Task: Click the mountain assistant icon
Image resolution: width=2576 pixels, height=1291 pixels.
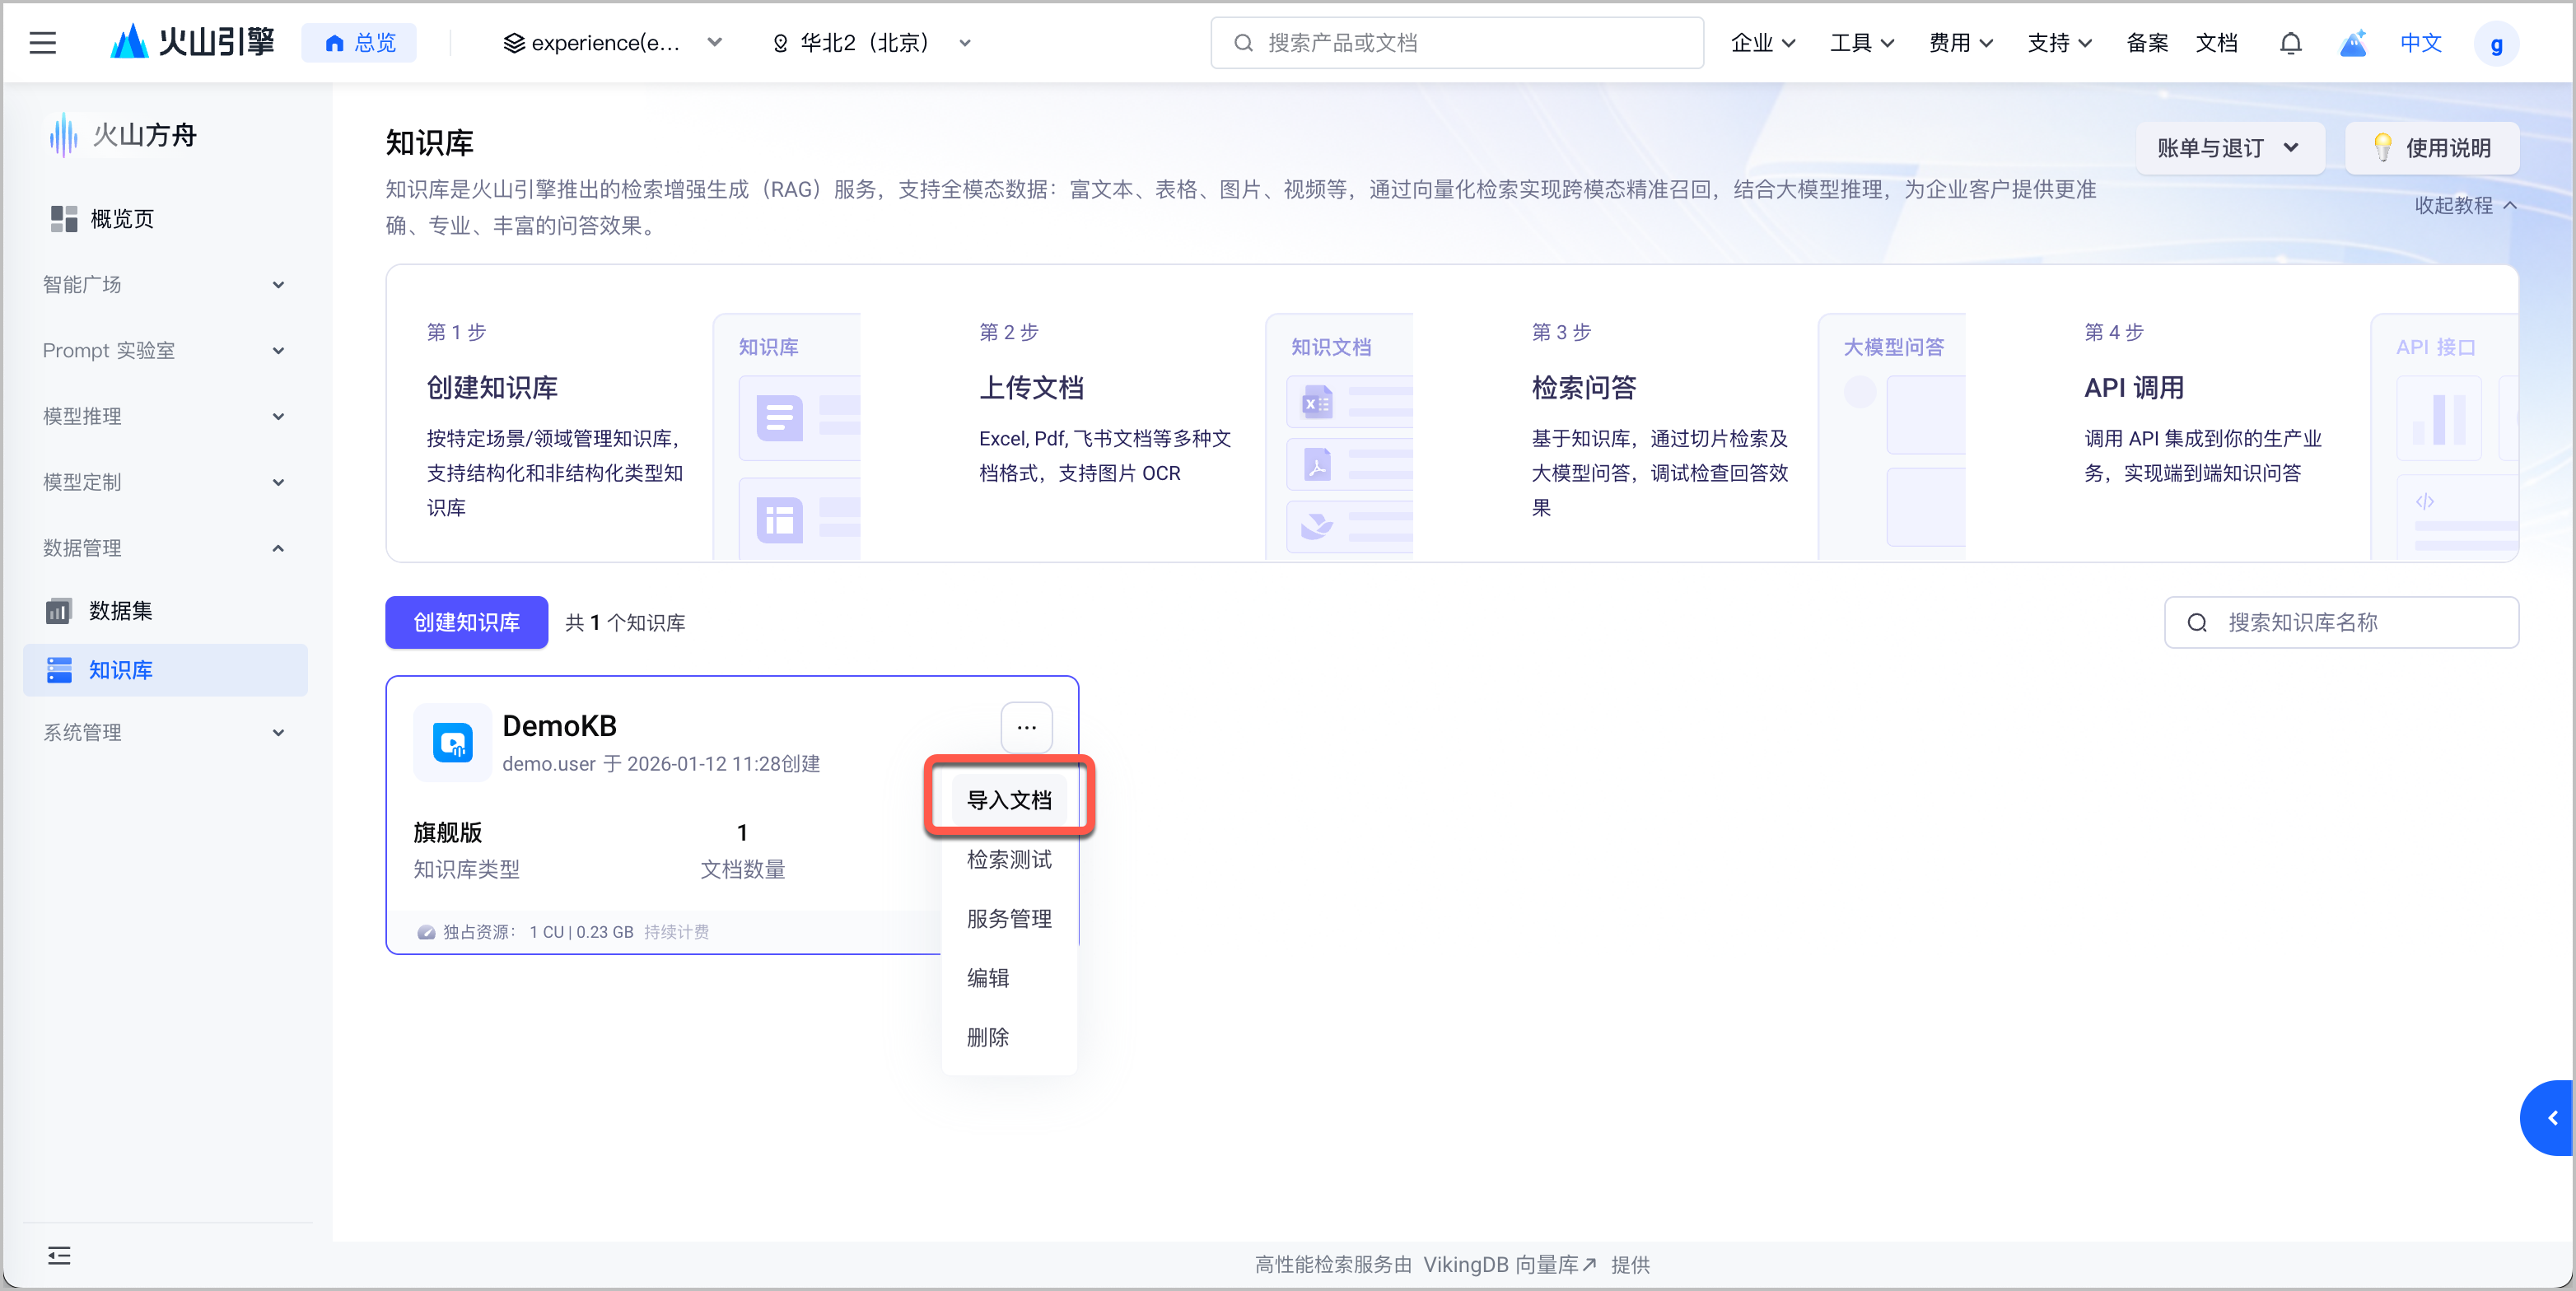Action: click(2353, 43)
